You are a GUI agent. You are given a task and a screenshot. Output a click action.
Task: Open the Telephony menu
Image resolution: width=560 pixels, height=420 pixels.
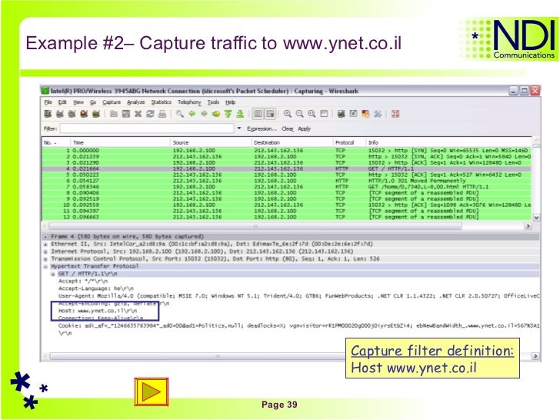pos(189,102)
